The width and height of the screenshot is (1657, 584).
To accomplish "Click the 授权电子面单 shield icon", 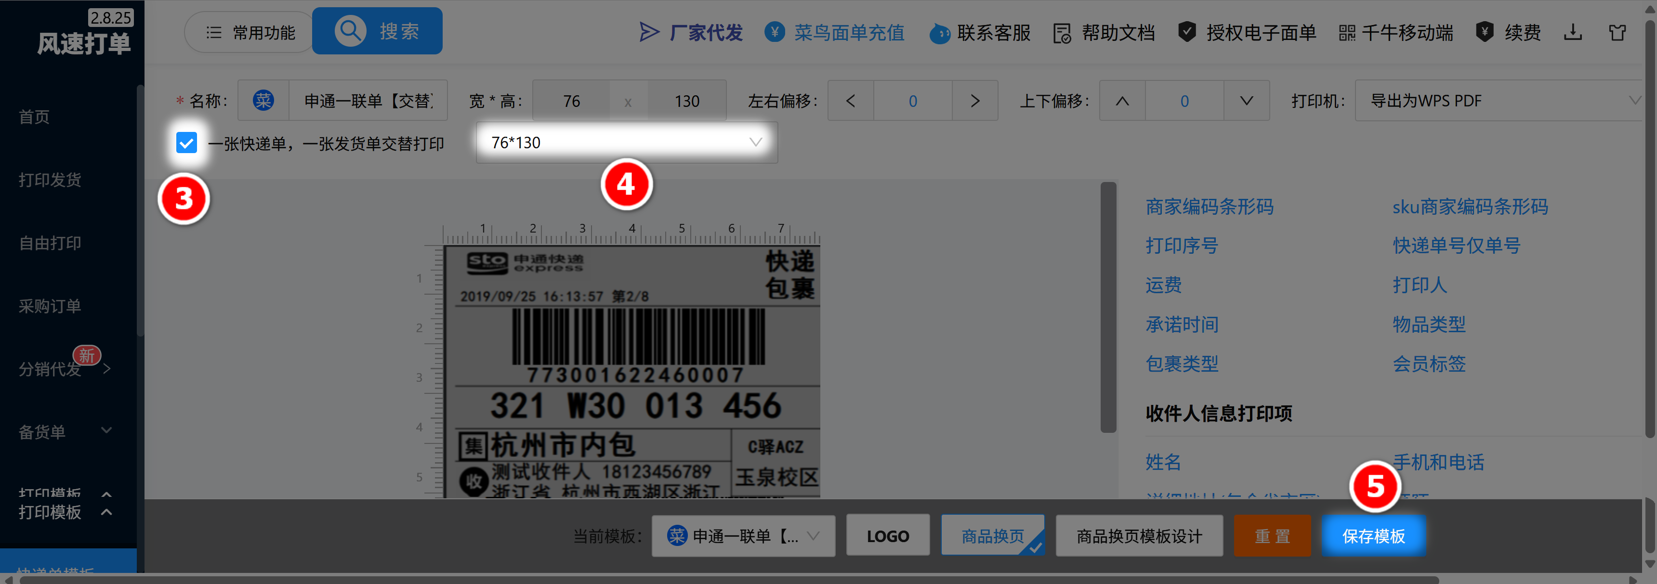I will pos(1187,31).
